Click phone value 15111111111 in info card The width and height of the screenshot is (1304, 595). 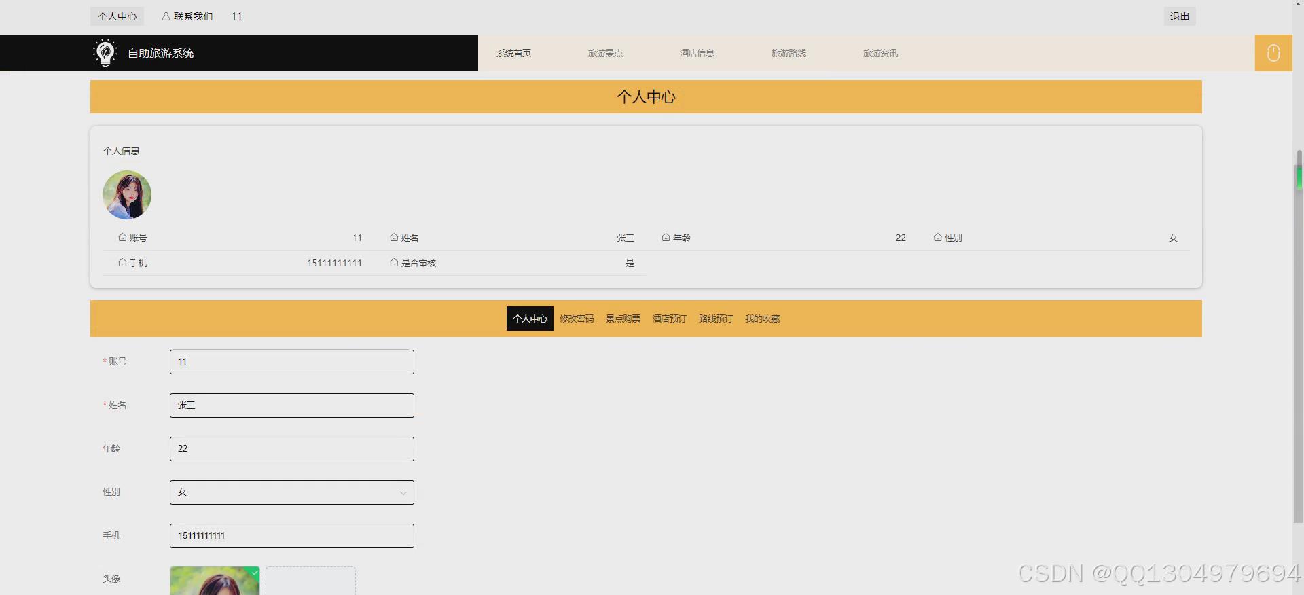coord(334,263)
